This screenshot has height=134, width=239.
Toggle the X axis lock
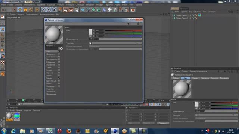click(43, 10)
